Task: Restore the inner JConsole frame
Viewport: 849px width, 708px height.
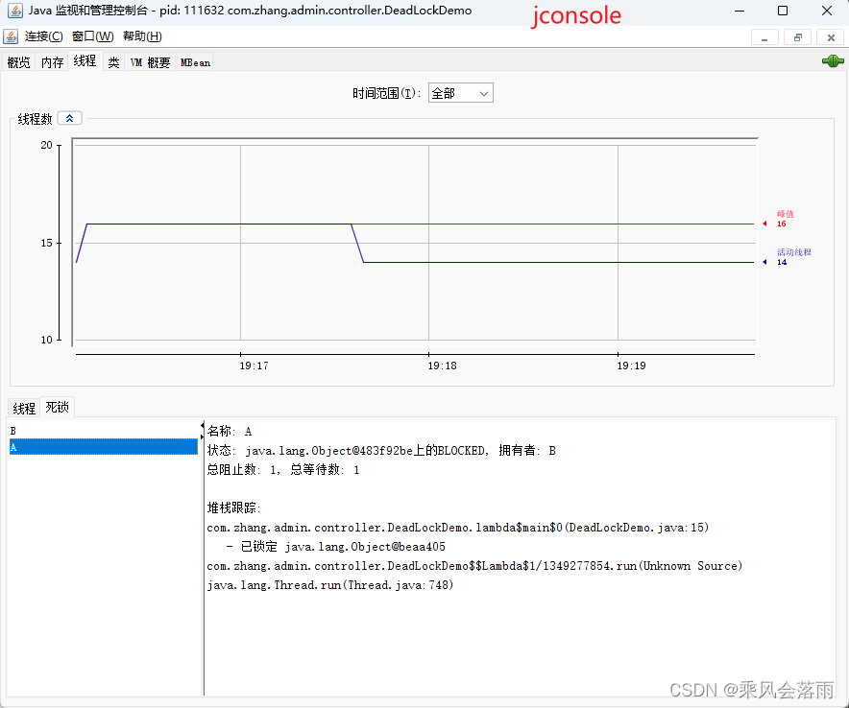Action: click(x=797, y=37)
